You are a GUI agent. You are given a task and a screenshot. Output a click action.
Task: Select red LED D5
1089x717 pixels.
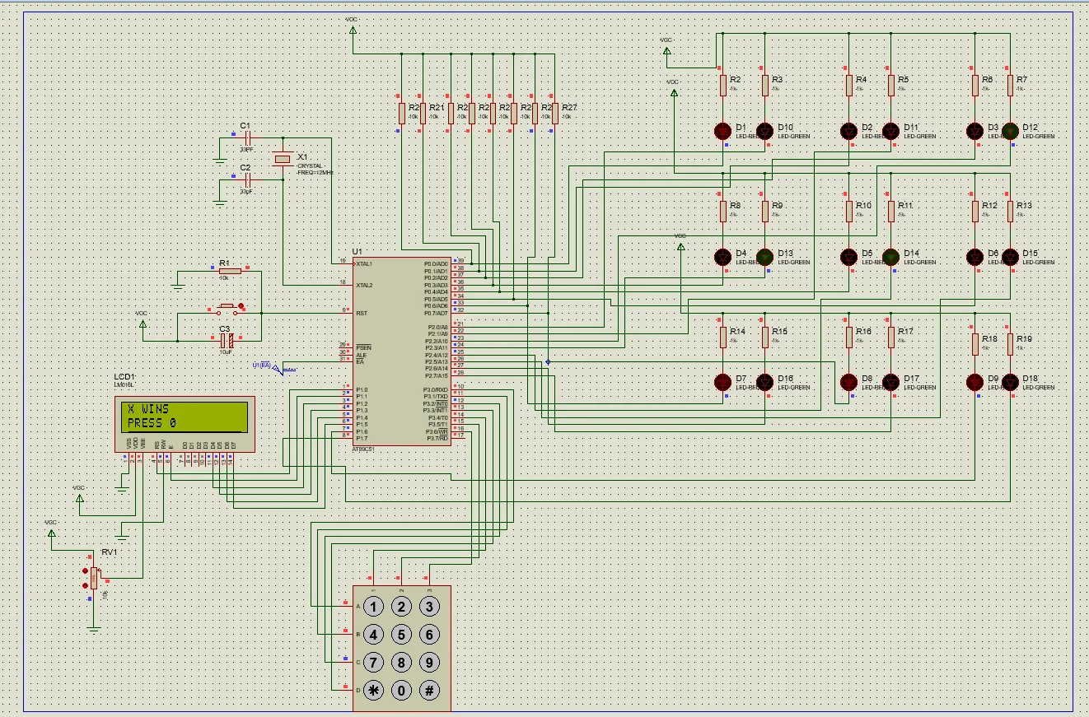848,257
